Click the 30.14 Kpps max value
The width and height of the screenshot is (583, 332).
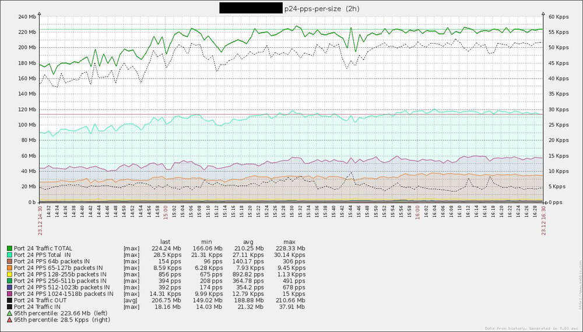[290, 255]
